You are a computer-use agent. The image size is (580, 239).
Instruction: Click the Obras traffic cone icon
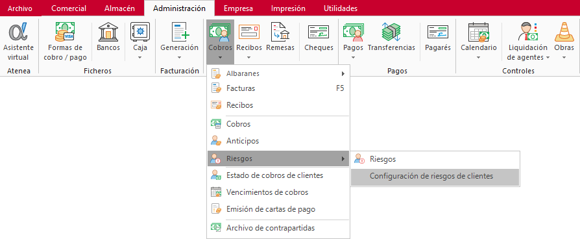[x=564, y=32]
